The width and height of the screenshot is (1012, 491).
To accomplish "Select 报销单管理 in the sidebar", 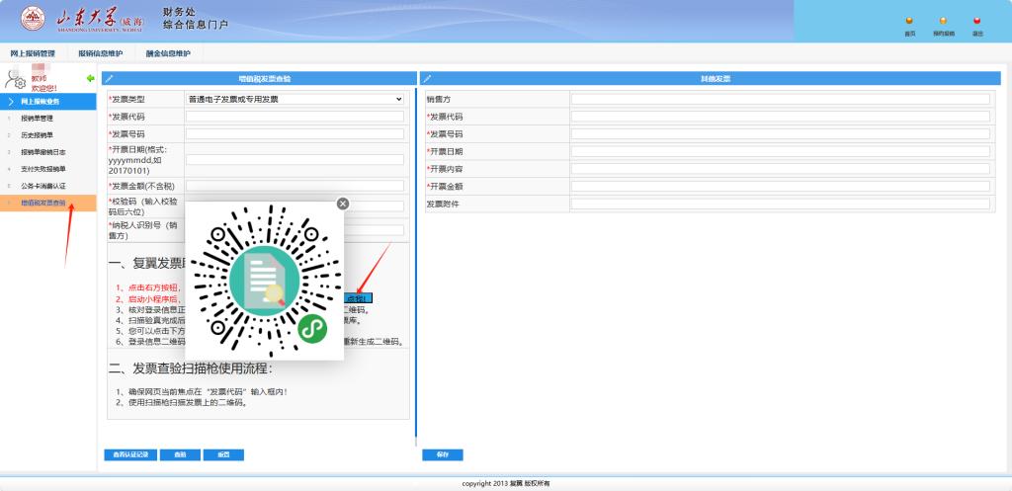I will [x=37, y=119].
